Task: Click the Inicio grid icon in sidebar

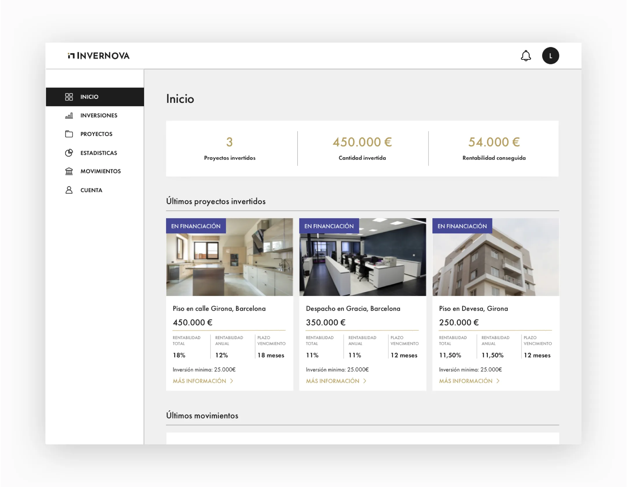Action: click(69, 97)
